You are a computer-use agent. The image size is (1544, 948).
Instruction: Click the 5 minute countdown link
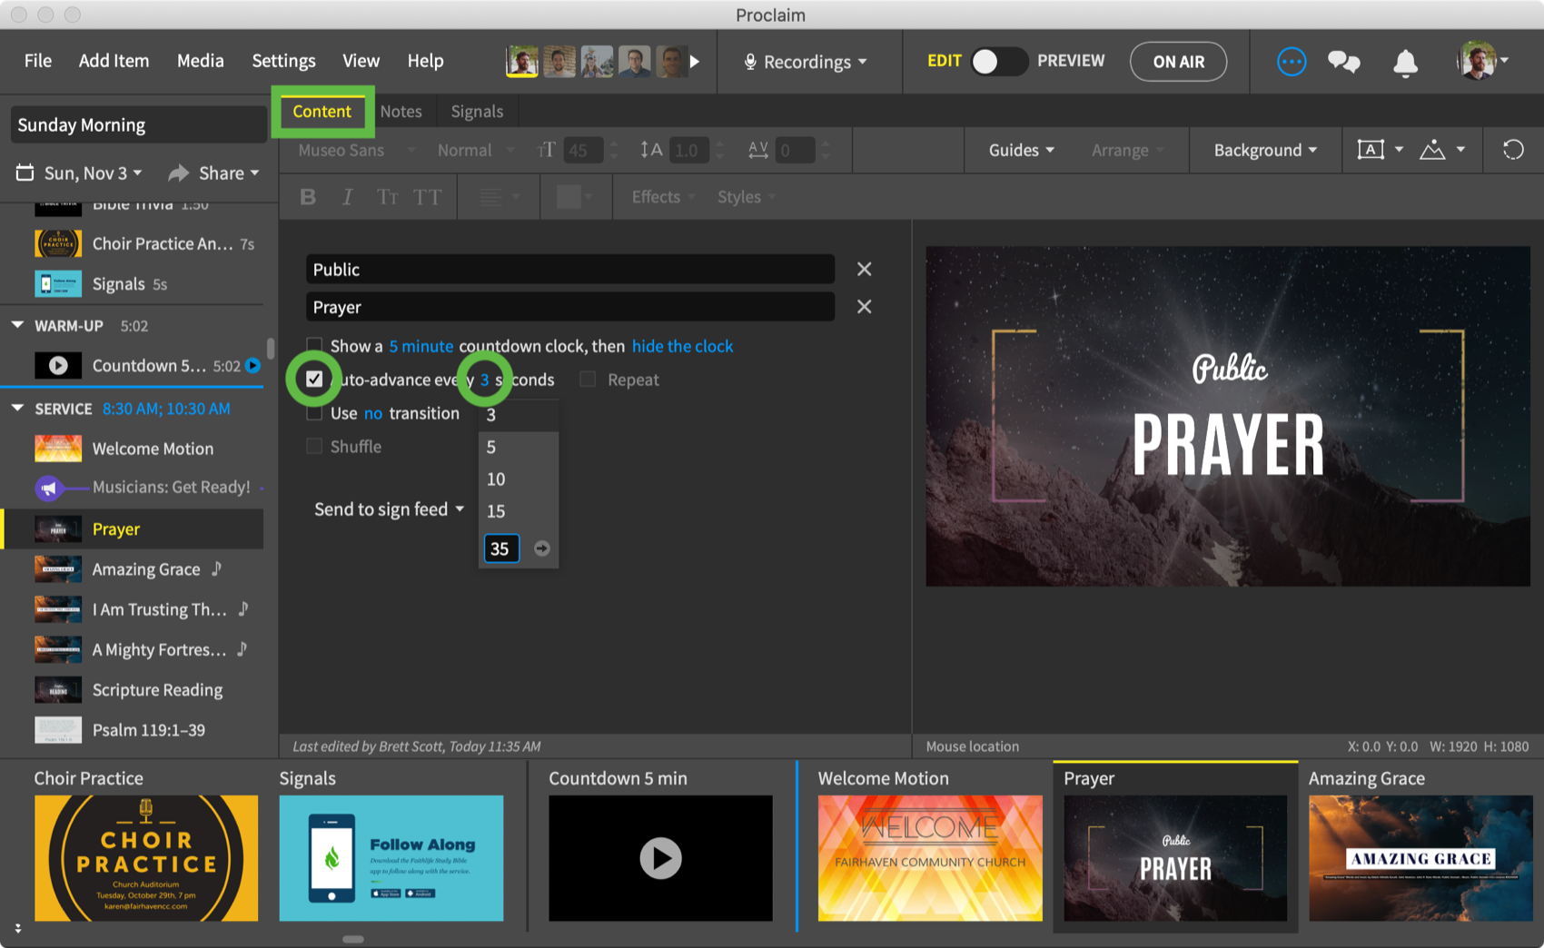point(421,346)
